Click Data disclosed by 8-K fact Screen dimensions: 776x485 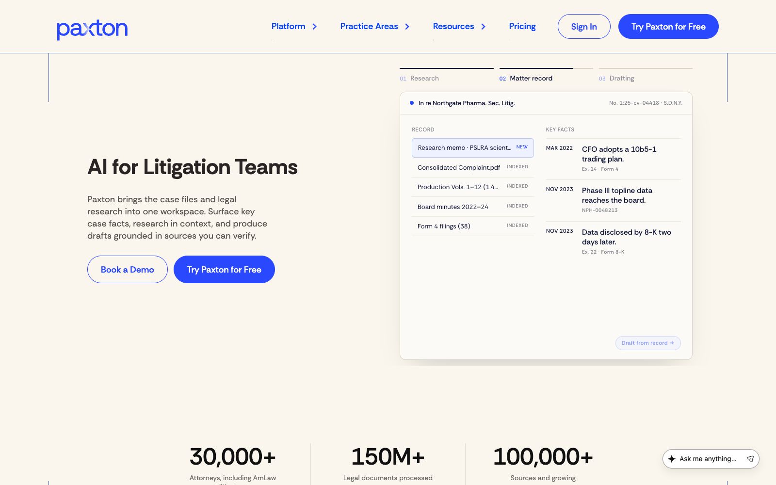tap(627, 237)
